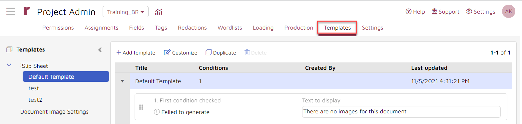This screenshot has height=124, width=522.
Task: Collapse the Slip Sheet tree node
Action: coord(9,66)
